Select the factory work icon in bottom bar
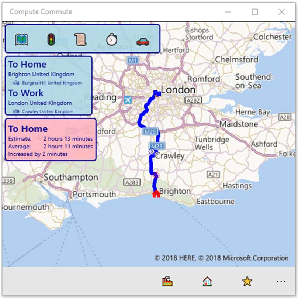Viewport: 298px width, 299px height. (x=167, y=281)
